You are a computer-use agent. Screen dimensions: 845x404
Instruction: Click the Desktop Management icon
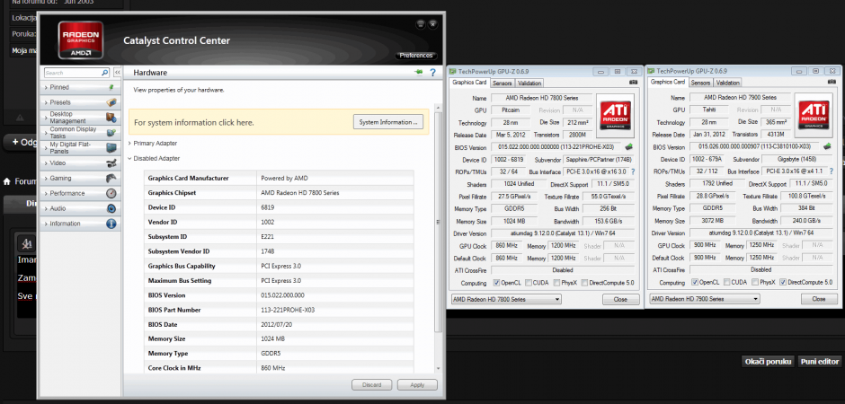coord(111,118)
